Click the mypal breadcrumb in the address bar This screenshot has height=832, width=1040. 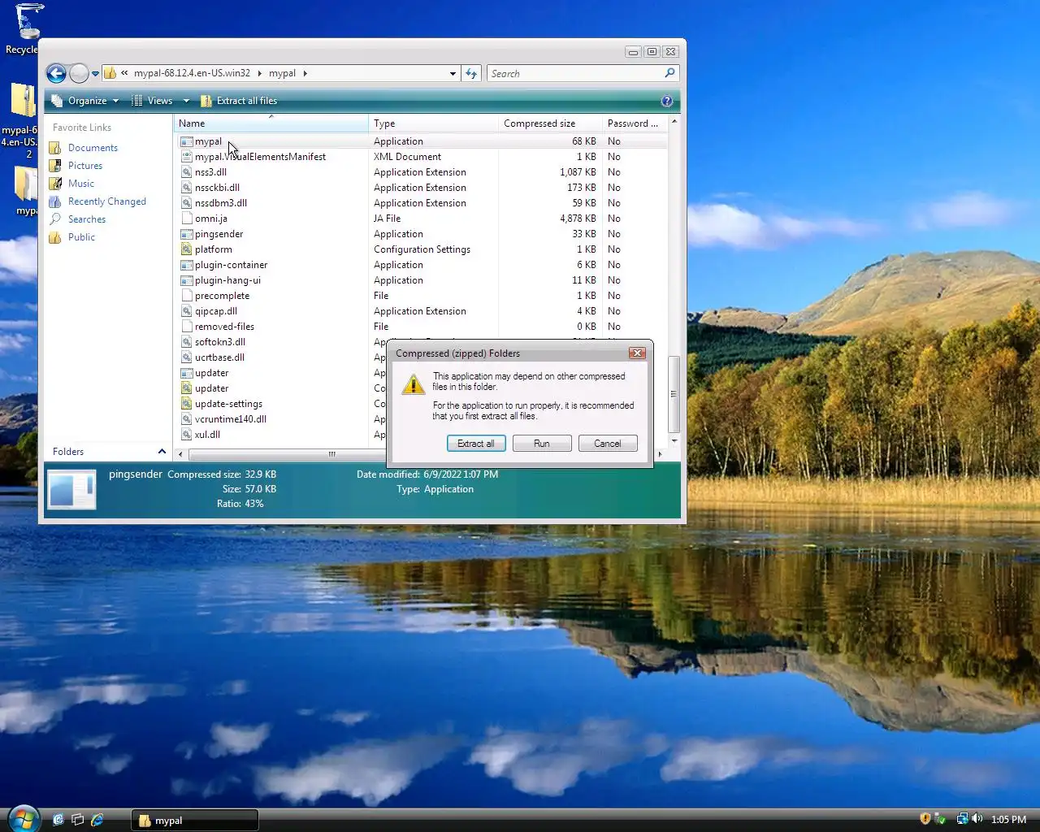click(283, 73)
